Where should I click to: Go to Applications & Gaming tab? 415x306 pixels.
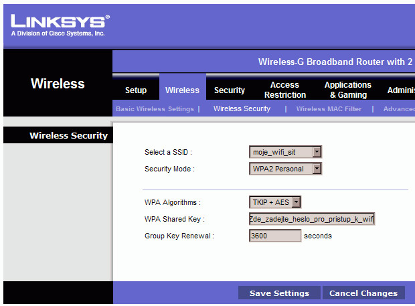click(348, 90)
